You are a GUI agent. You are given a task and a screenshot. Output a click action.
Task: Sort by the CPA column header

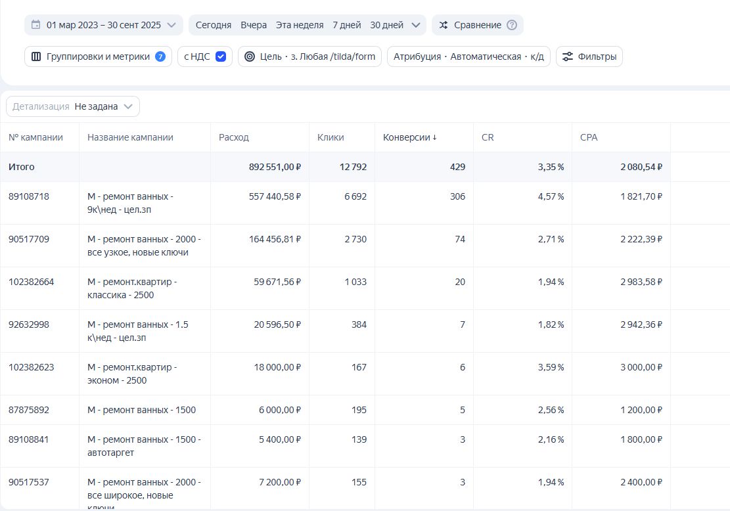pyautogui.click(x=589, y=137)
